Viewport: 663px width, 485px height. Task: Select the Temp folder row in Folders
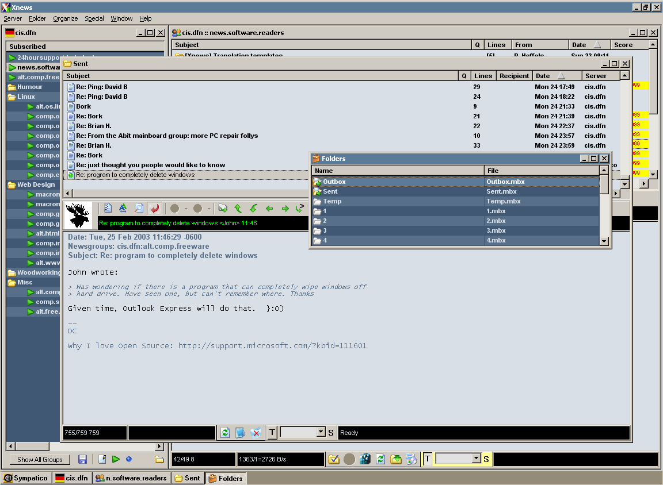(x=332, y=201)
